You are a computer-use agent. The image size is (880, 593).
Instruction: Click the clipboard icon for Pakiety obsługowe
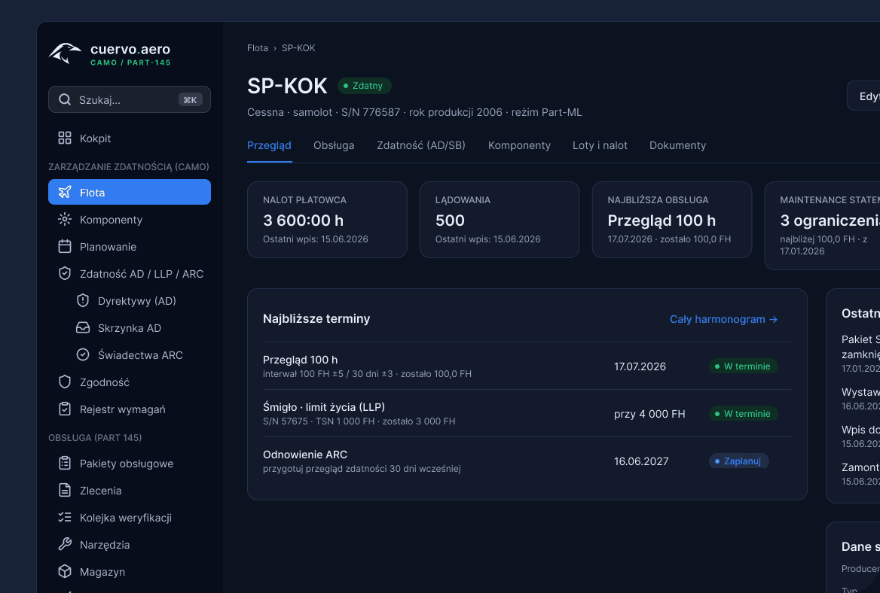[65, 463]
